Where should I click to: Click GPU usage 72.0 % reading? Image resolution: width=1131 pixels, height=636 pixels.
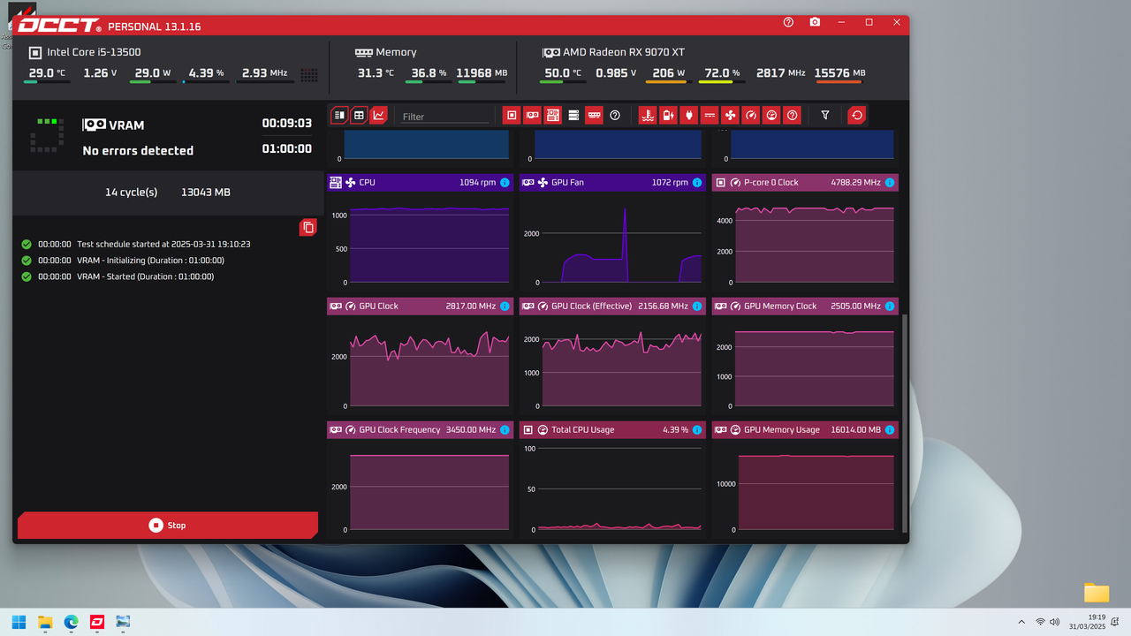coord(721,73)
